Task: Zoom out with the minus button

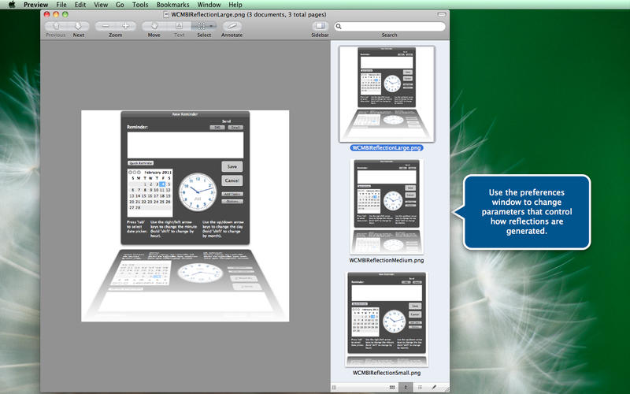Action: click(106, 26)
